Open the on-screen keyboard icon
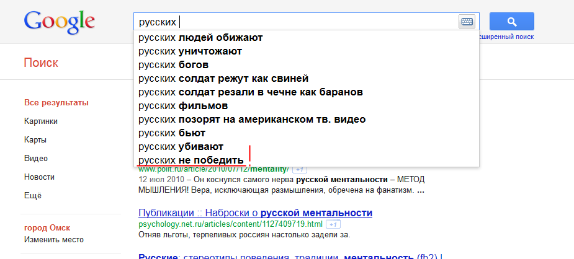574x259 pixels. pyautogui.click(x=467, y=22)
